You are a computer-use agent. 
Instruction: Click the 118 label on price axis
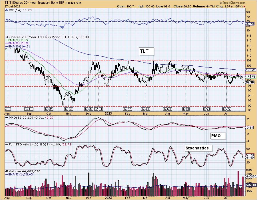coord(250,36)
